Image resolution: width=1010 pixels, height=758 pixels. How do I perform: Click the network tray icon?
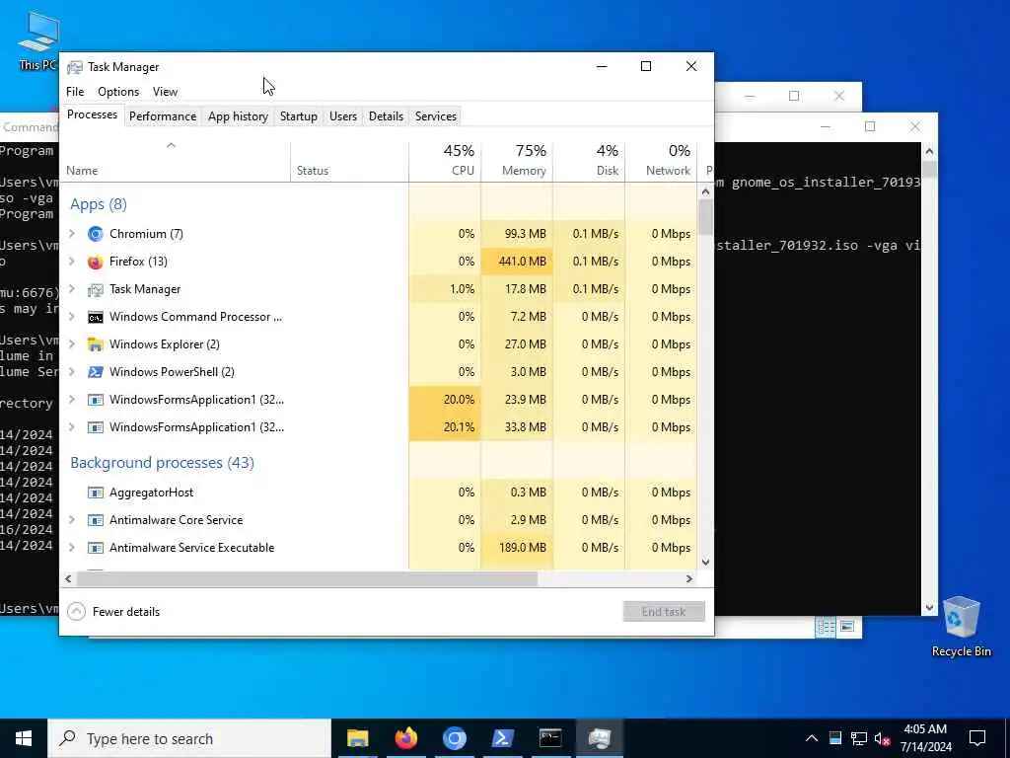tap(859, 738)
